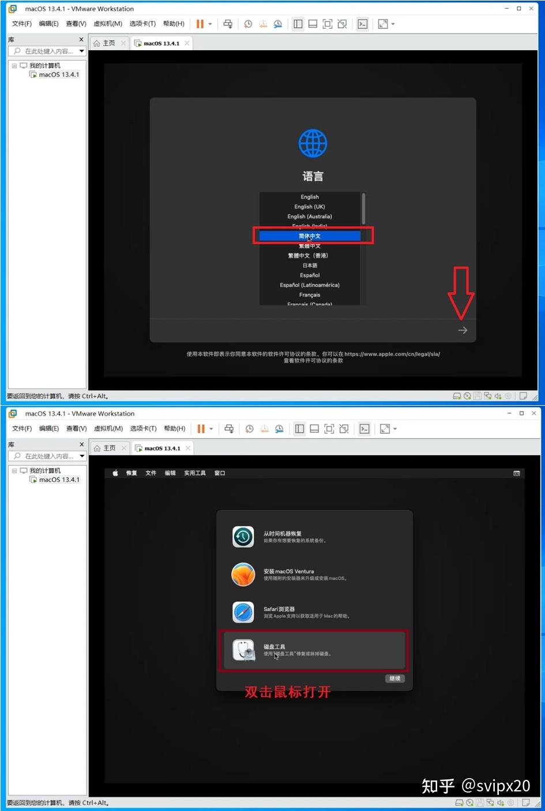Enter full screen mode in recovery-screen window
Viewport: 545px width, 811px height.
tap(329, 429)
